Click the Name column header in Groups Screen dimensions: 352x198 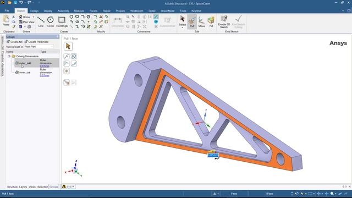point(10,52)
